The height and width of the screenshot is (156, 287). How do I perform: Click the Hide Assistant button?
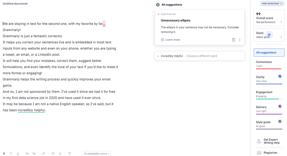click(x=271, y=4)
